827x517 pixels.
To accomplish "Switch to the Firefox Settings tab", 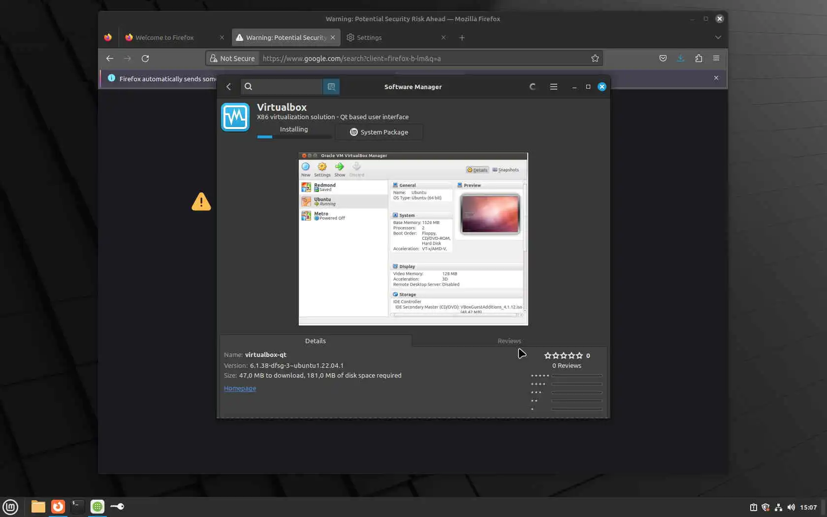I will tap(391, 37).
